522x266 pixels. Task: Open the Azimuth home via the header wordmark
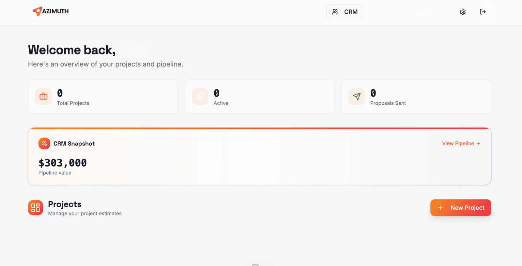click(x=55, y=11)
